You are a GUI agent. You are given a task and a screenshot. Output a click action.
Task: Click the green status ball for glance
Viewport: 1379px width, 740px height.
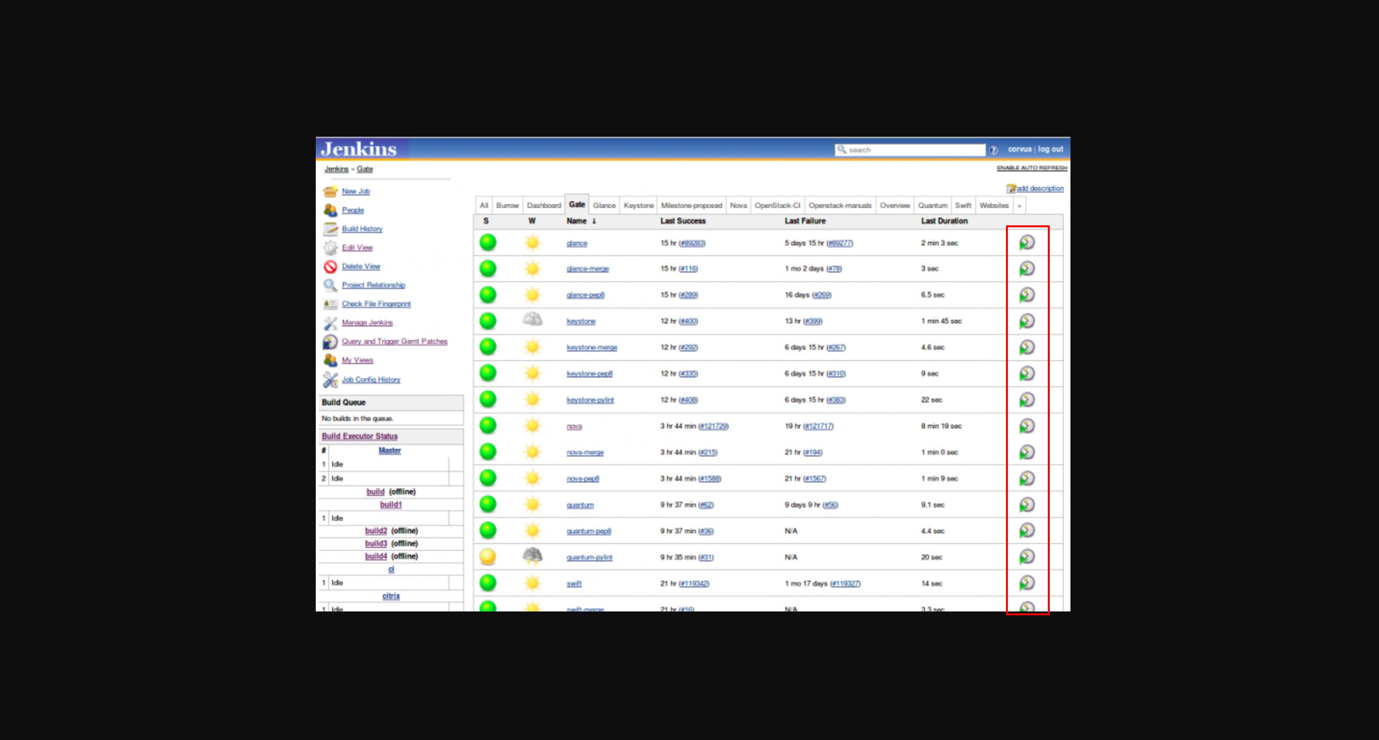click(x=488, y=243)
